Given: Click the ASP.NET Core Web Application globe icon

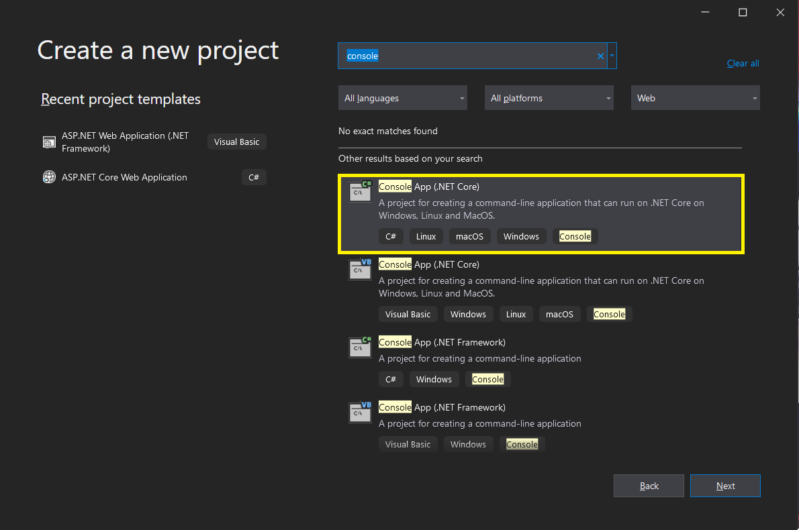Looking at the screenshot, I should 49,177.
